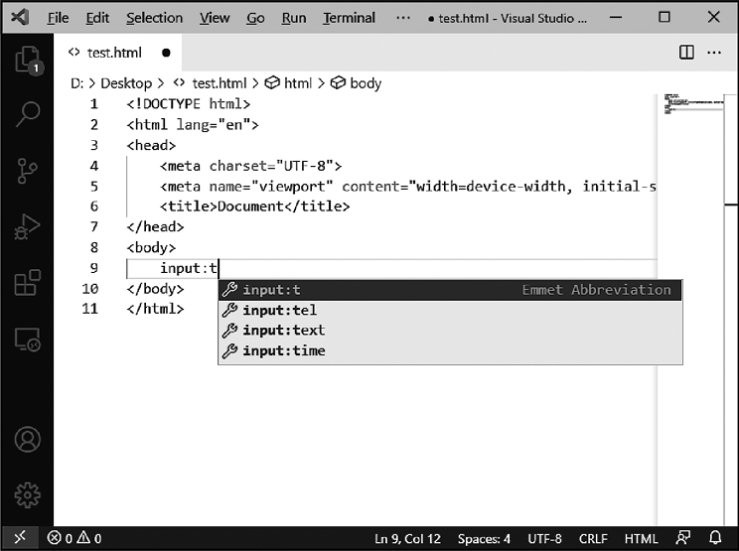Screen dimensions: 739x551
Task: Open the Accounts menu icon
Action: 27,439
